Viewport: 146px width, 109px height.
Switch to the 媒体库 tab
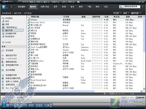pos(33,7)
